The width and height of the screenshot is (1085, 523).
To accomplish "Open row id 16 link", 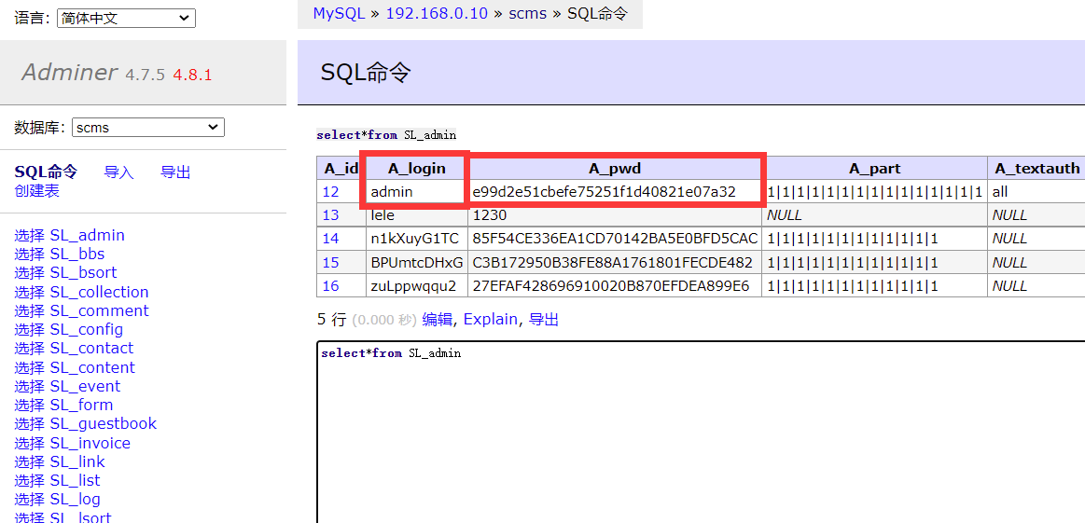I will (331, 285).
